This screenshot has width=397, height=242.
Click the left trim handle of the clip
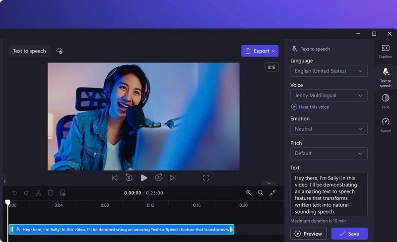coord(11,229)
